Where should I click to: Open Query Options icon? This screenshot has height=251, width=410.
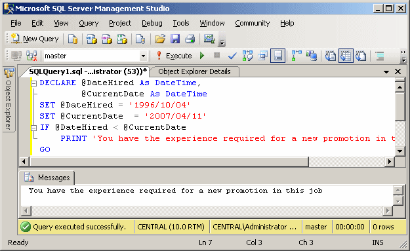click(x=262, y=56)
